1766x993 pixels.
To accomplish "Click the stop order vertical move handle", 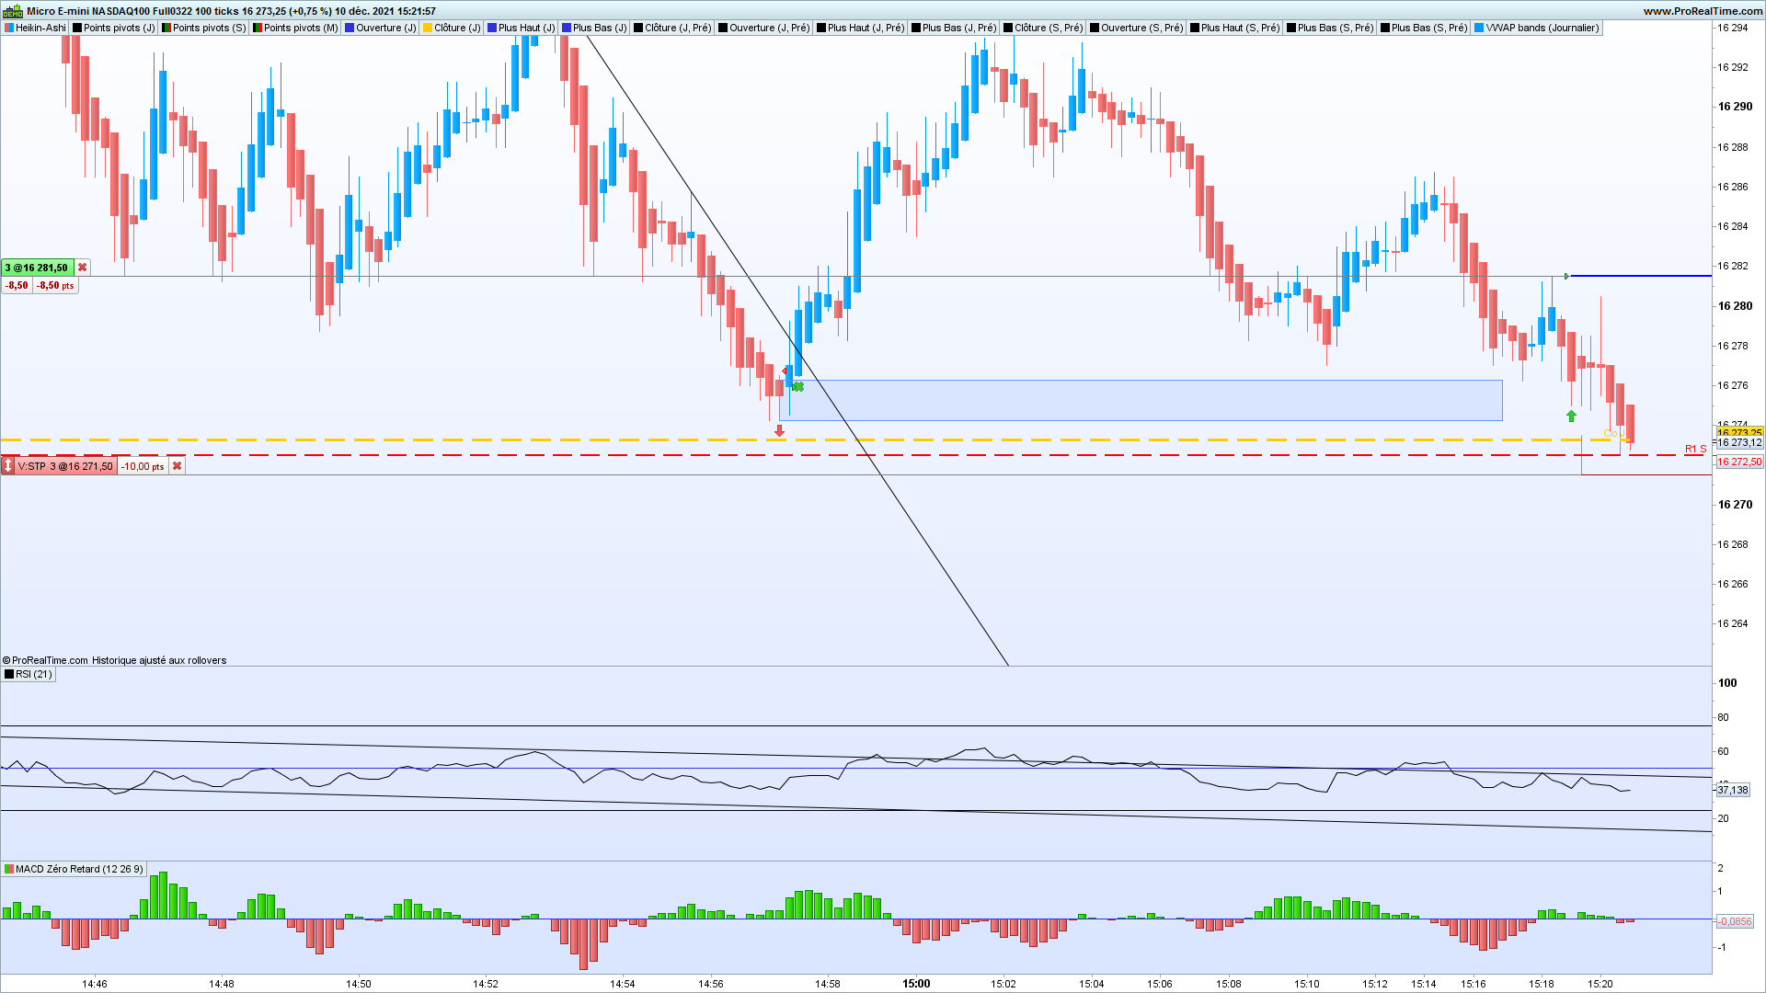I will (8, 466).
